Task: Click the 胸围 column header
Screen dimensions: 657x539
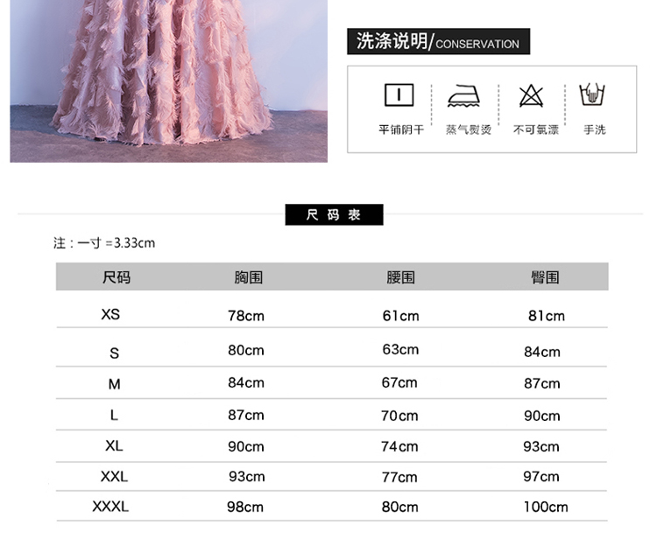Action: [x=249, y=277]
